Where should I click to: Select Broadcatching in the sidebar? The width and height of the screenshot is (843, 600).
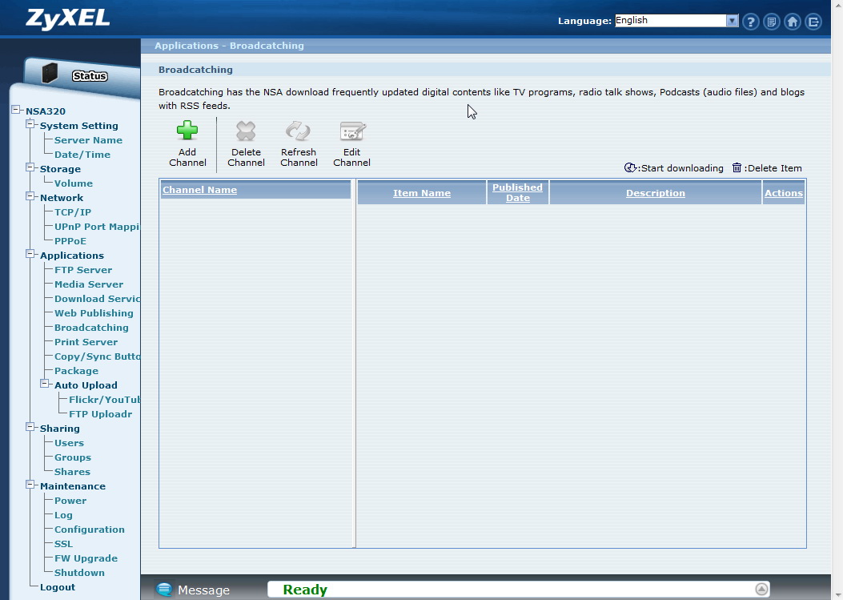coord(91,328)
